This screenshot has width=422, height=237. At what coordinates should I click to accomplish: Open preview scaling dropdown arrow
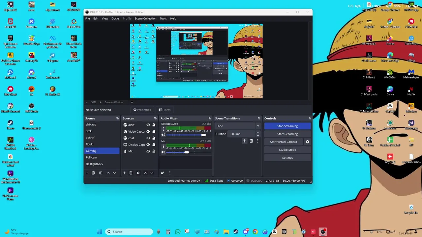point(132,102)
